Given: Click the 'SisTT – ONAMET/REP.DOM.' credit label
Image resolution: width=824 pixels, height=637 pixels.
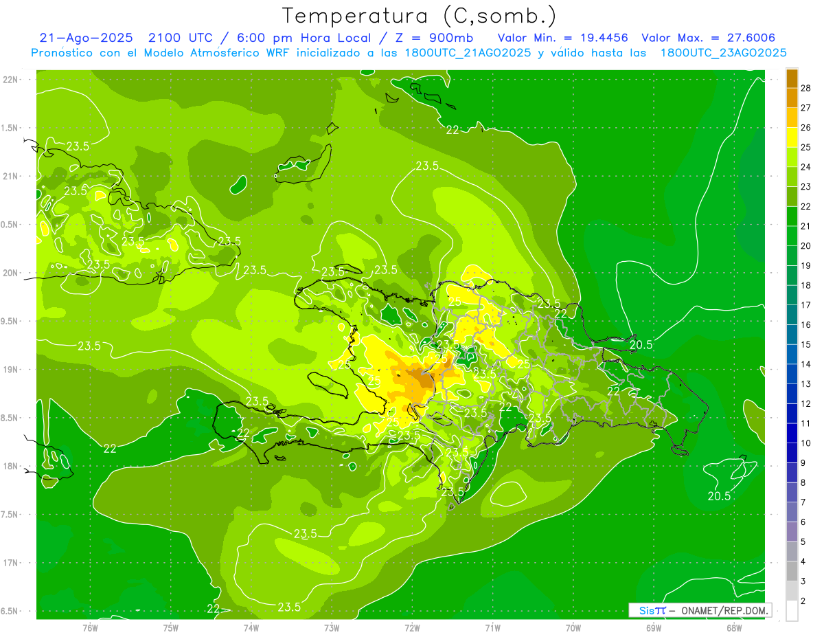Looking at the screenshot, I should (700, 610).
